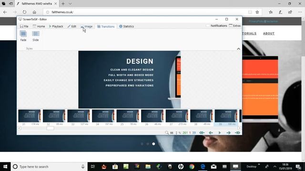This screenshot has width=305, height=171.
Task: Open Microsoft Store from taskbar
Action: (115, 167)
